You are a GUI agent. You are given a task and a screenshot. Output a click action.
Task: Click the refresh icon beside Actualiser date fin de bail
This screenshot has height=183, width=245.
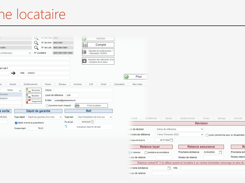click(66, 126)
